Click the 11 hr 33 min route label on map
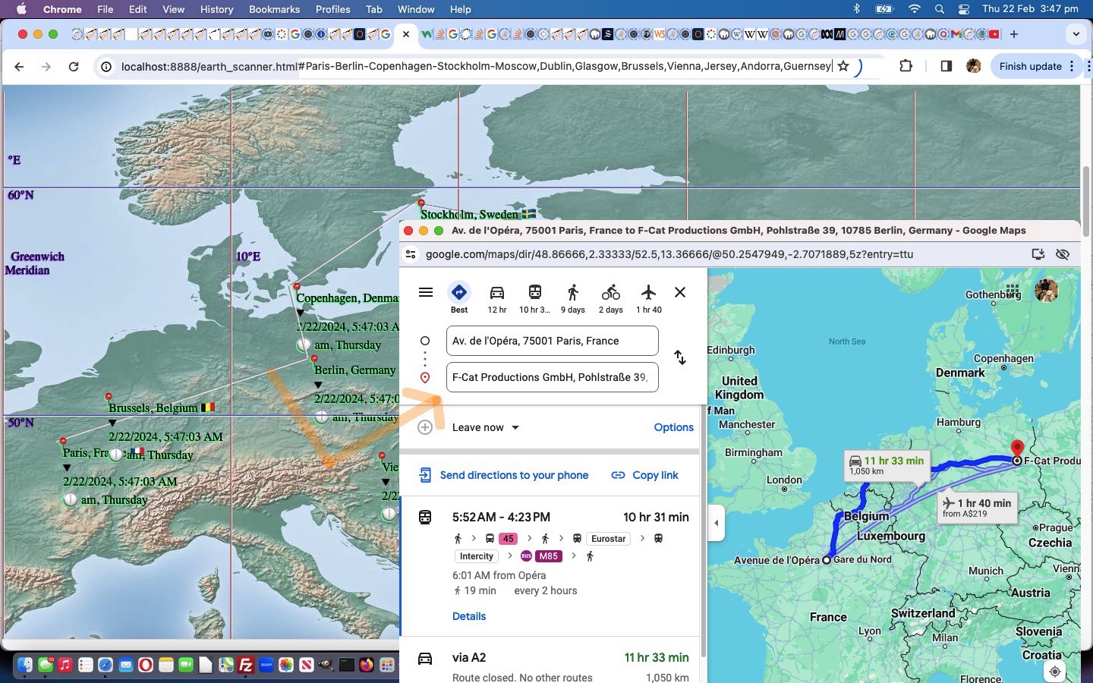Viewport: 1093px width, 683px height. pyautogui.click(x=887, y=465)
